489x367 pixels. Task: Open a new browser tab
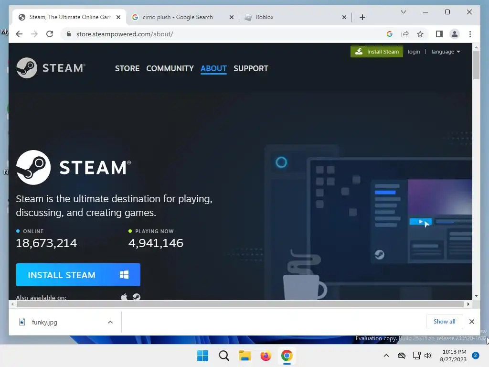(x=362, y=17)
